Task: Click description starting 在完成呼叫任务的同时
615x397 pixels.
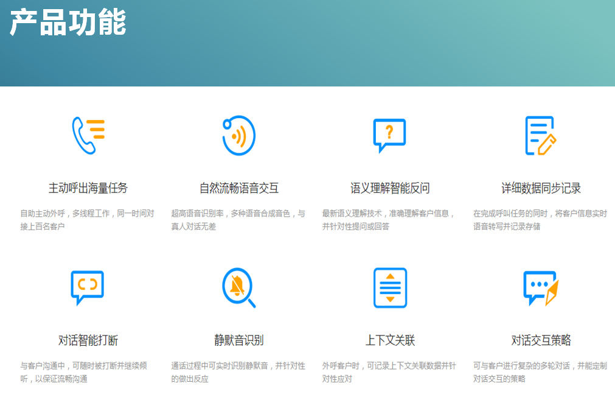Action: (x=540, y=220)
